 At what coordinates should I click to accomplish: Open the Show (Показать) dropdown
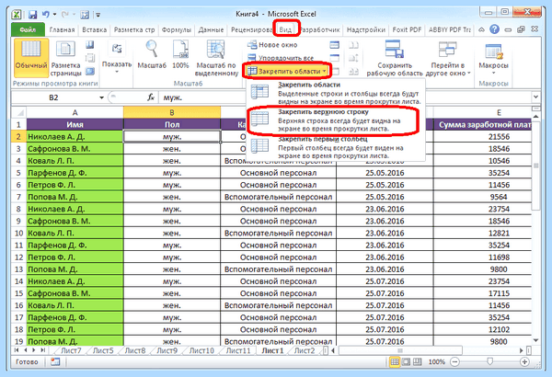point(117,58)
